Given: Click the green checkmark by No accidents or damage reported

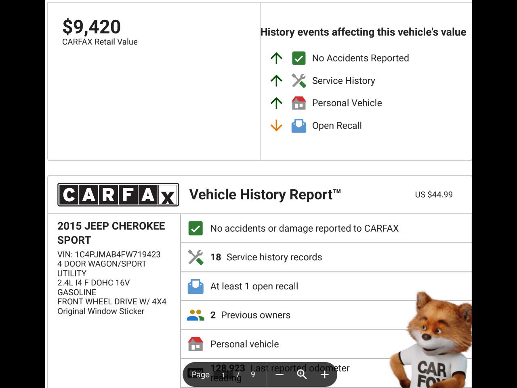Looking at the screenshot, I should point(195,228).
